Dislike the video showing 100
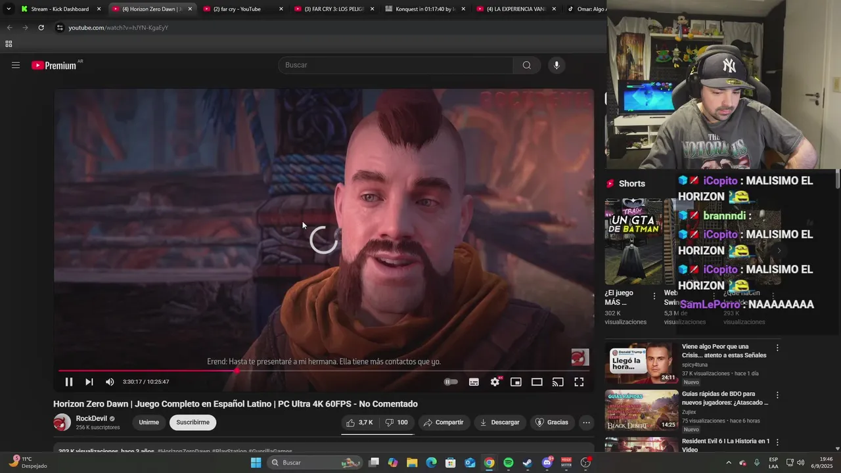 coord(396,422)
